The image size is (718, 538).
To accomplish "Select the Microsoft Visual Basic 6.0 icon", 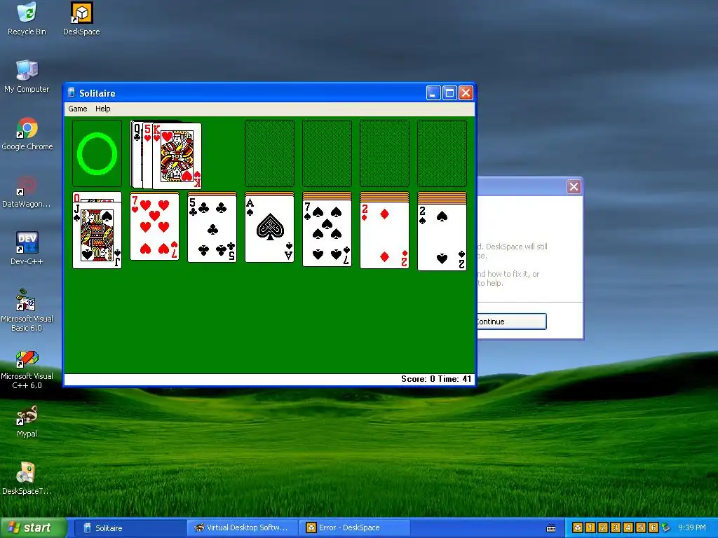I will click(x=27, y=310).
